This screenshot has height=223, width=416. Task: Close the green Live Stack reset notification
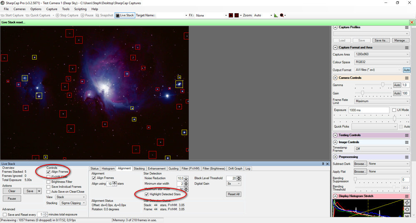412,22
